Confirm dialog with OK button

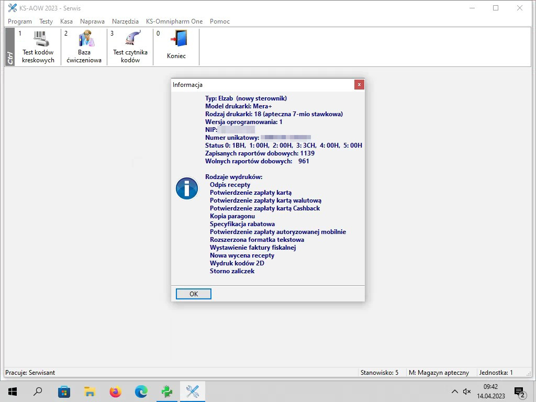pyautogui.click(x=194, y=294)
